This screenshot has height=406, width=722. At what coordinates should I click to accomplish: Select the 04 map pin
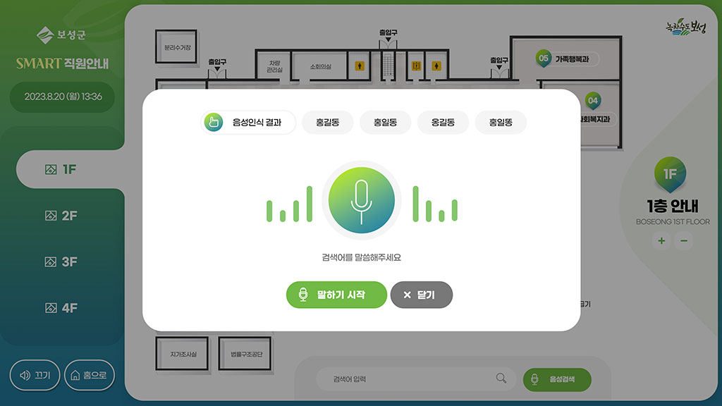[x=592, y=101]
